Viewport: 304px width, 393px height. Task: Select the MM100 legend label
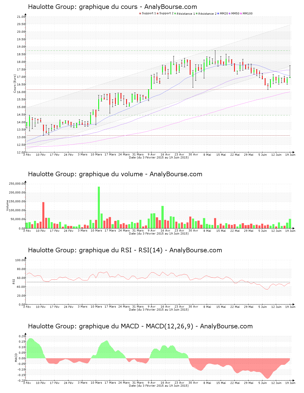[x=248, y=13]
